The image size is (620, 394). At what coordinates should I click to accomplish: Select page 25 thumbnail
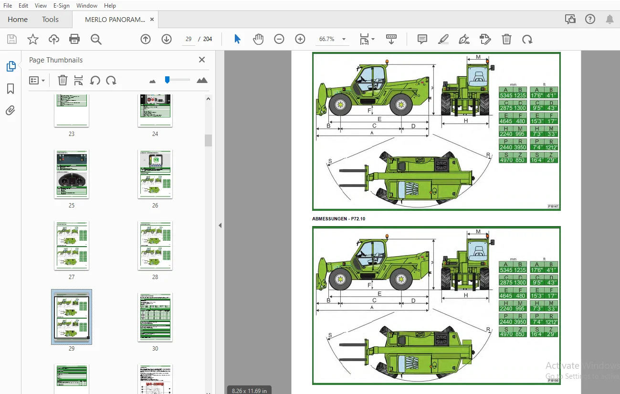pyautogui.click(x=72, y=174)
